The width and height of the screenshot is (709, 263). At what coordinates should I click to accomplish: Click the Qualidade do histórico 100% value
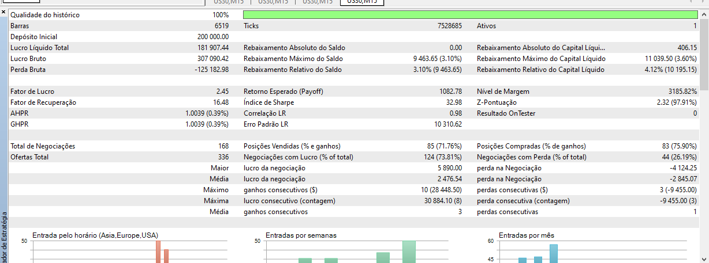(221, 15)
